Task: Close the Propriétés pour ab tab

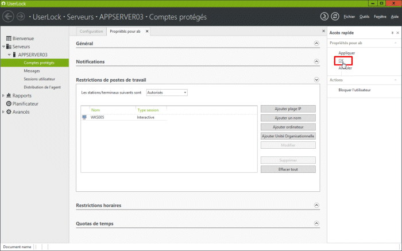Action: pyautogui.click(x=147, y=31)
